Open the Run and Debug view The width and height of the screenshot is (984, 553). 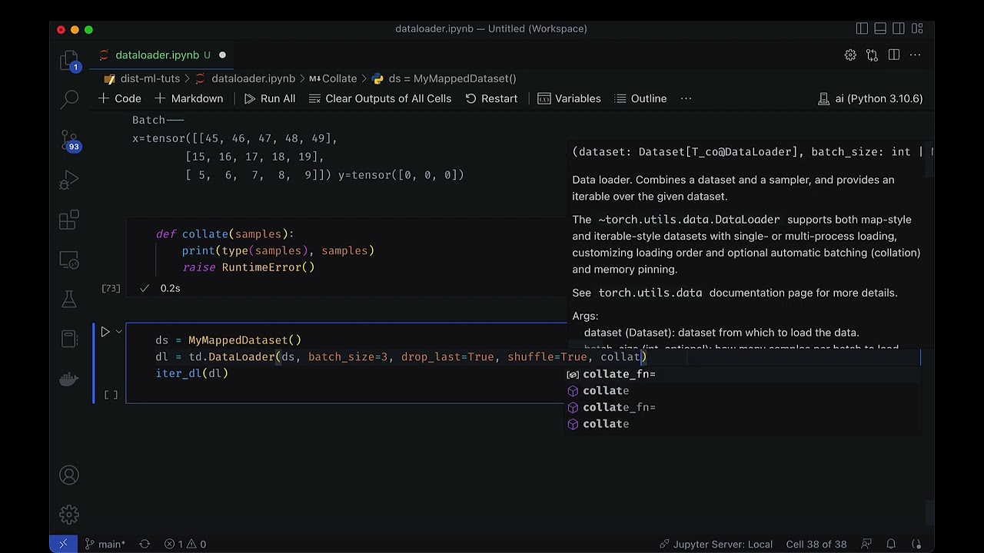[69, 181]
